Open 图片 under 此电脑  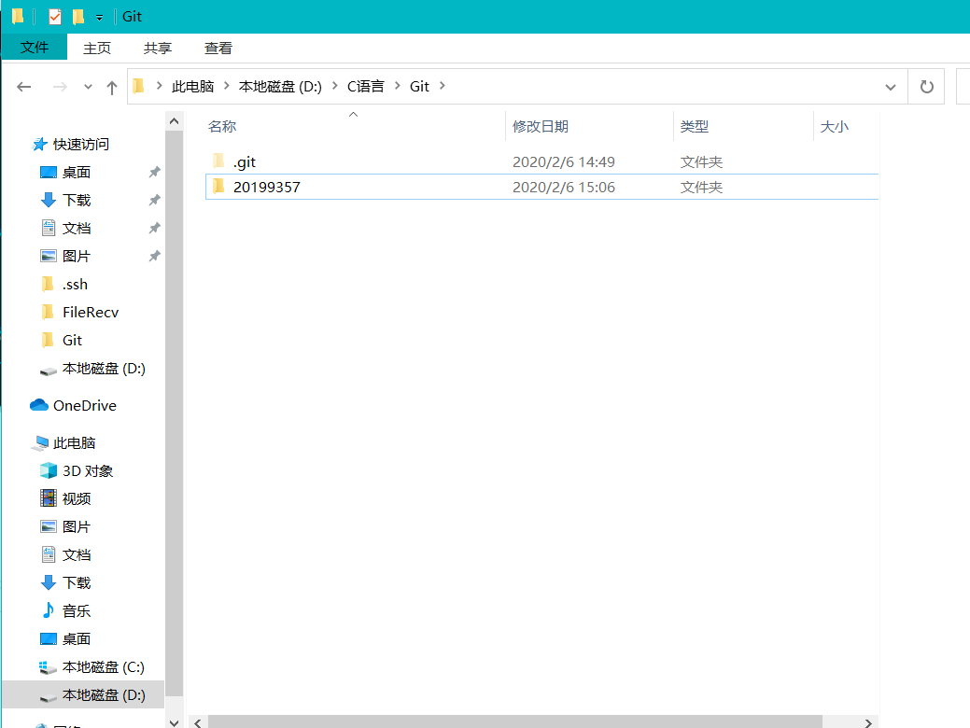click(x=77, y=527)
